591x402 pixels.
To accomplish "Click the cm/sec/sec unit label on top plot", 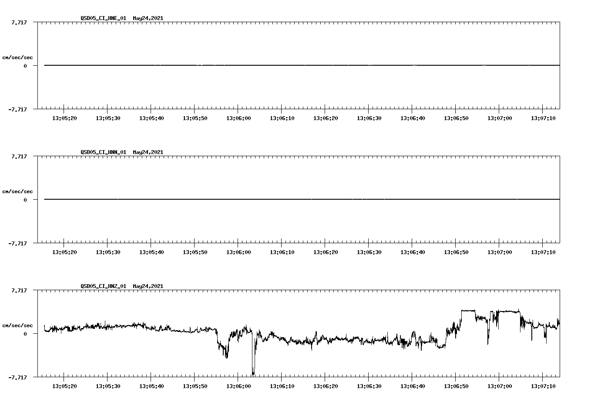I will [x=18, y=57].
